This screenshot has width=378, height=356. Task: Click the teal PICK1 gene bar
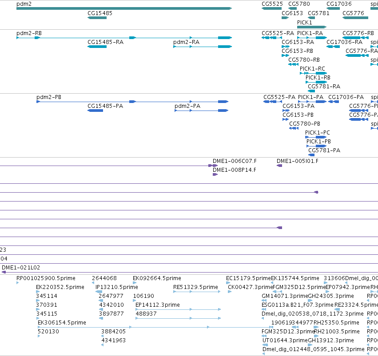pos(312,27)
